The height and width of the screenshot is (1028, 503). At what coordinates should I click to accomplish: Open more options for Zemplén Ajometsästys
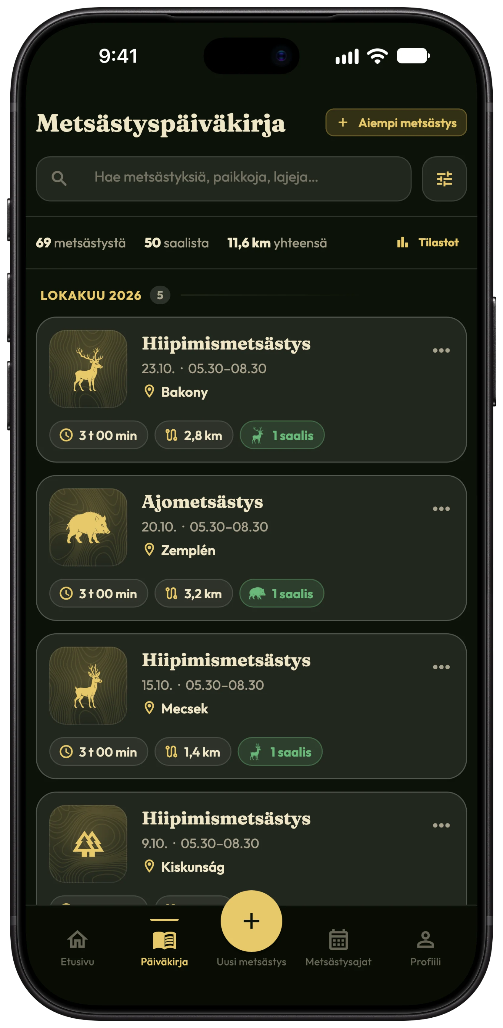tap(441, 509)
